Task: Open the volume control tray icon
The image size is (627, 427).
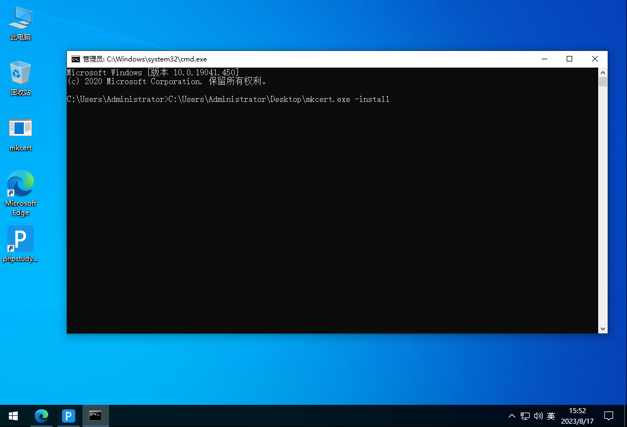Action: 538,416
